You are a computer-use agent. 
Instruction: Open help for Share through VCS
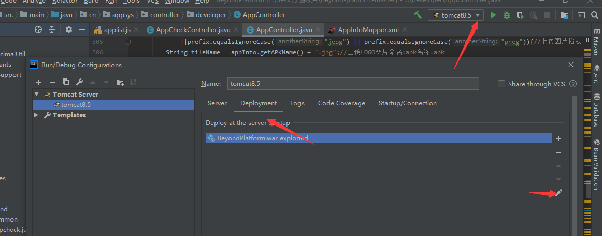coord(573,84)
